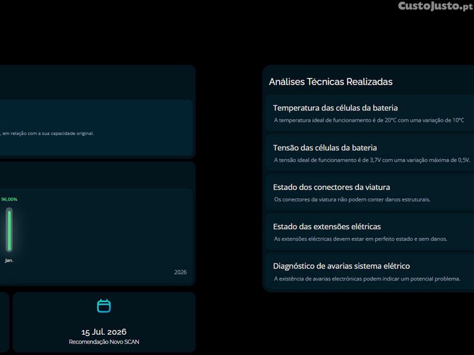The image size is (474, 355).
Task: Click the text about extensões eléctricas condition
Action: 360,239
